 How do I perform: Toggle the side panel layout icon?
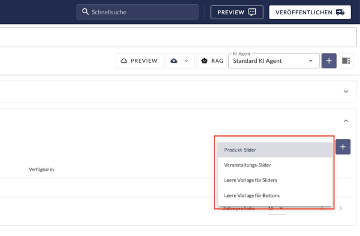click(346, 61)
